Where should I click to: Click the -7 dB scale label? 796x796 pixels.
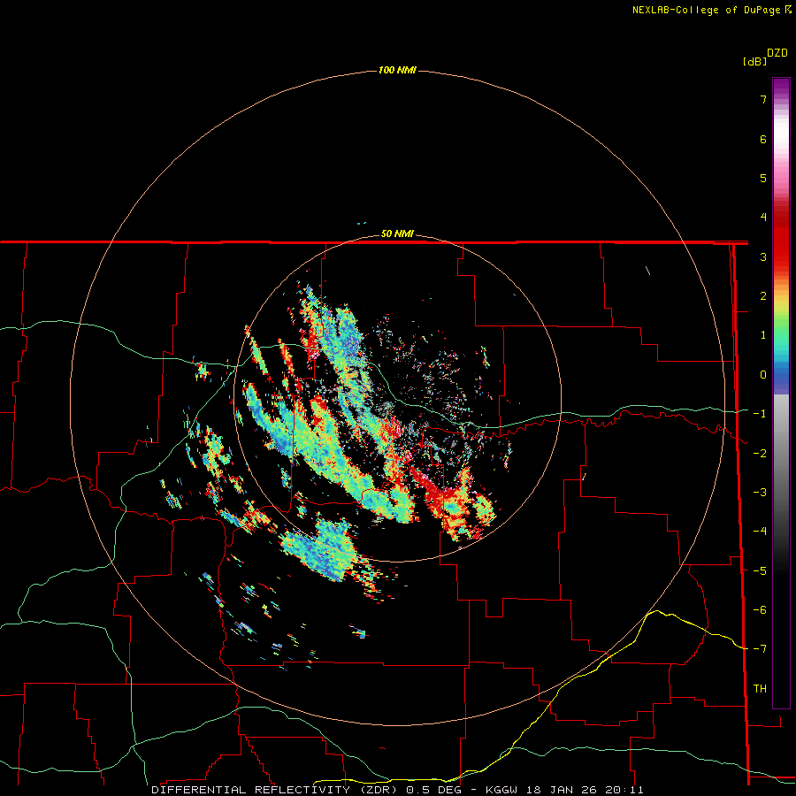click(760, 649)
